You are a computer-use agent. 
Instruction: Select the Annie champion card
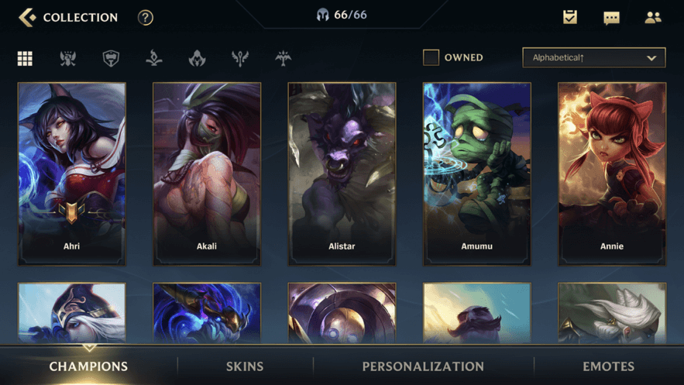pyautogui.click(x=612, y=174)
